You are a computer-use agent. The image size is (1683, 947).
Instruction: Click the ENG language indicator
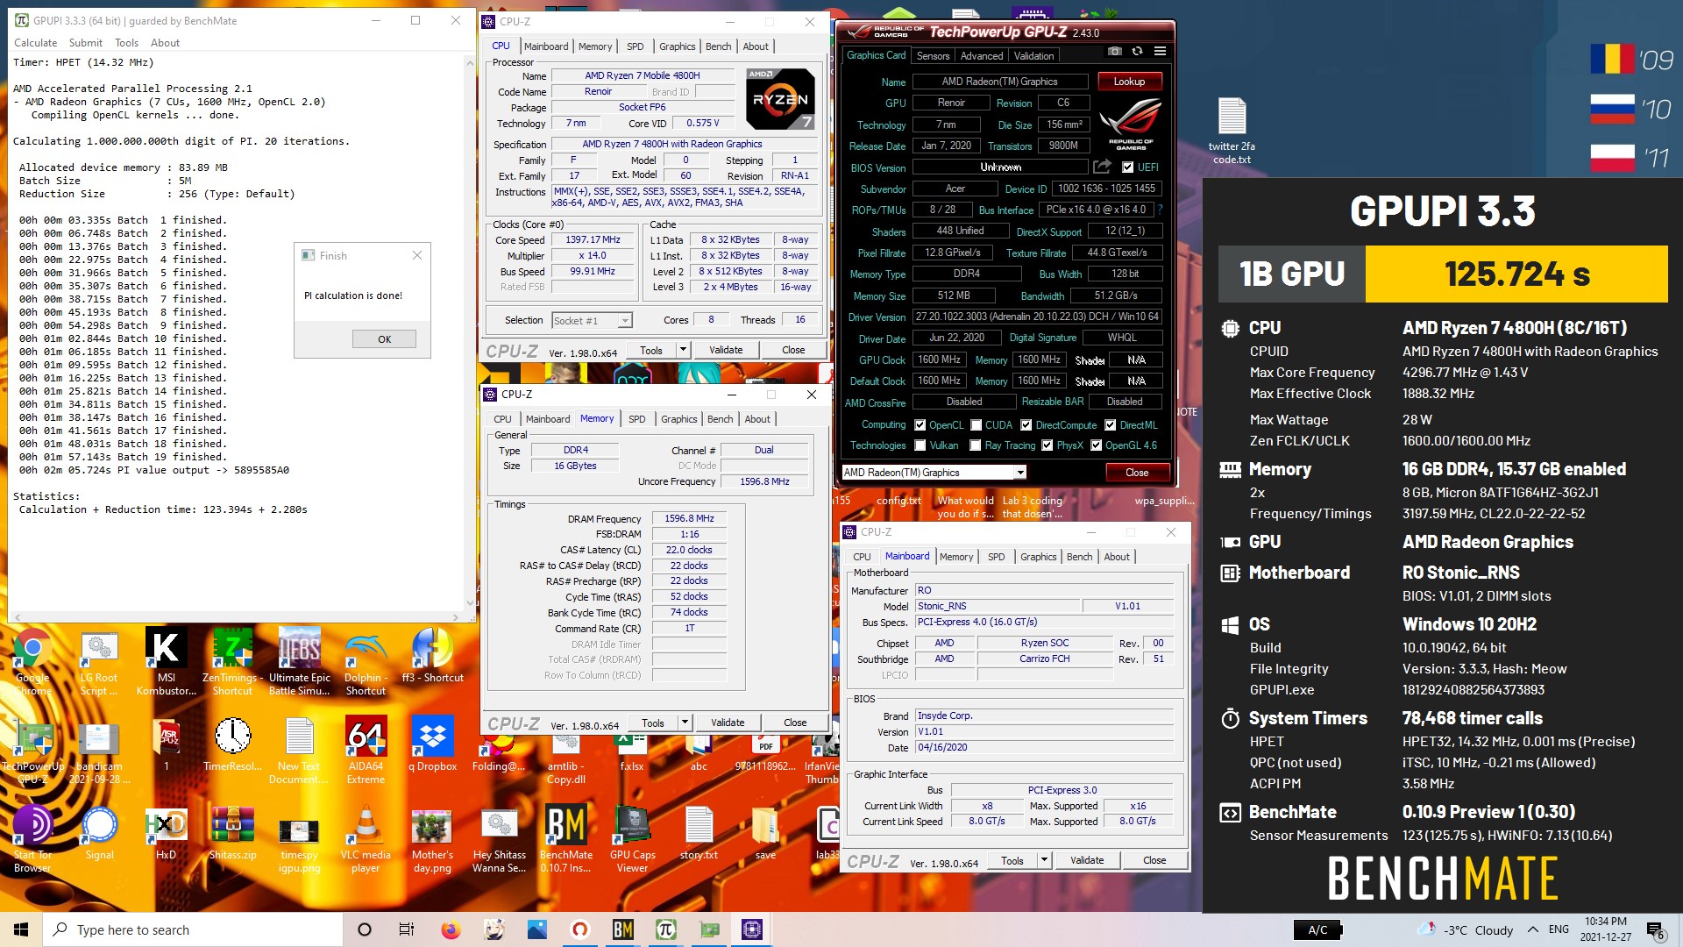click(x=1559, y=929)
